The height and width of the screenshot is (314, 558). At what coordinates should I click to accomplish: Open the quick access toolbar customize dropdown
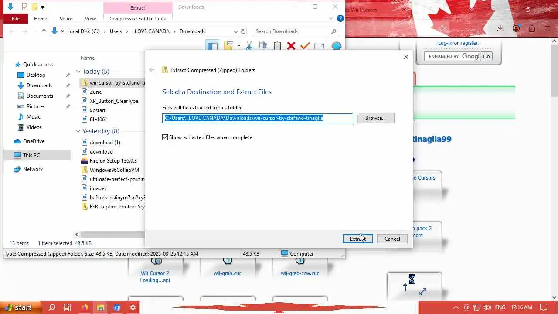42,7
